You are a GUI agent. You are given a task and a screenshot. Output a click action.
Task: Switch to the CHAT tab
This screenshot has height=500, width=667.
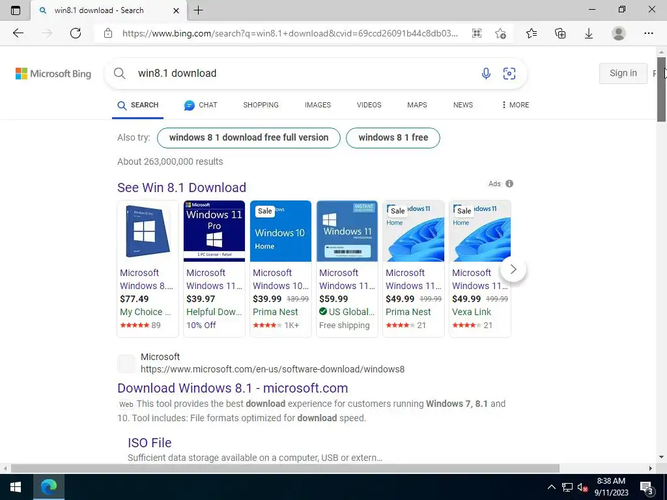pyautogui.click(x=201, y=105)
